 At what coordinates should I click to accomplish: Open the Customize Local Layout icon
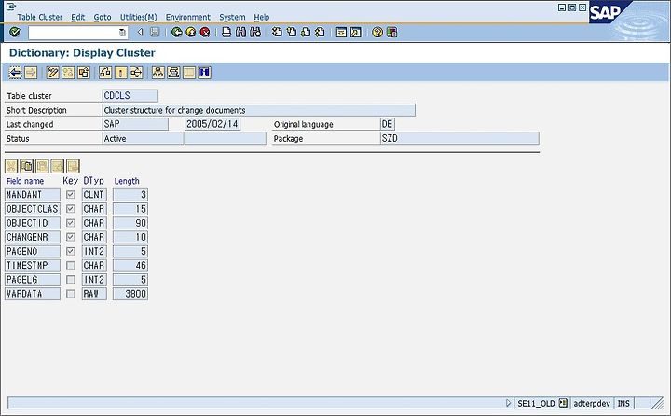[x=391, y=32]
